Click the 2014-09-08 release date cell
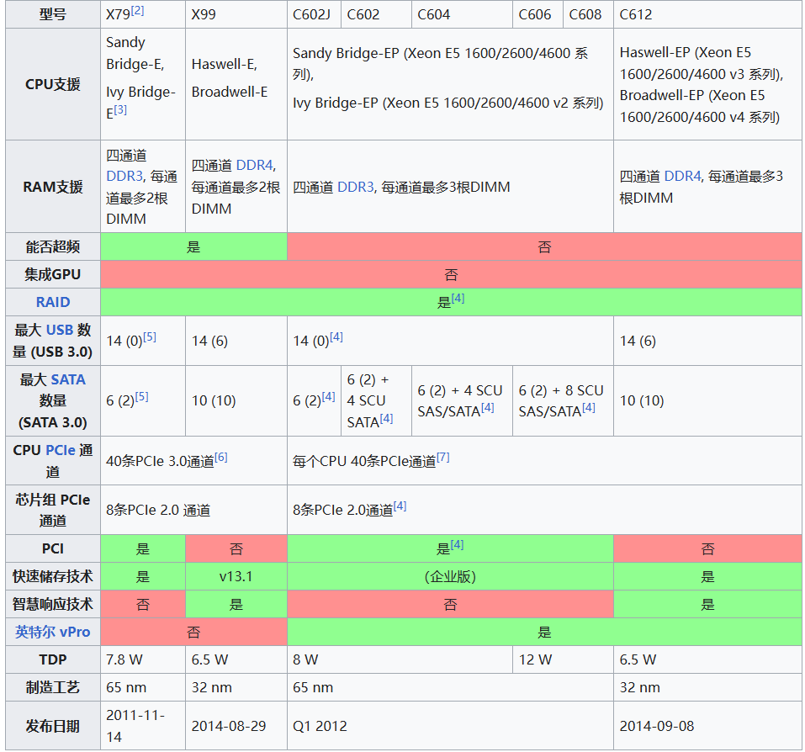 pos(708,726)
